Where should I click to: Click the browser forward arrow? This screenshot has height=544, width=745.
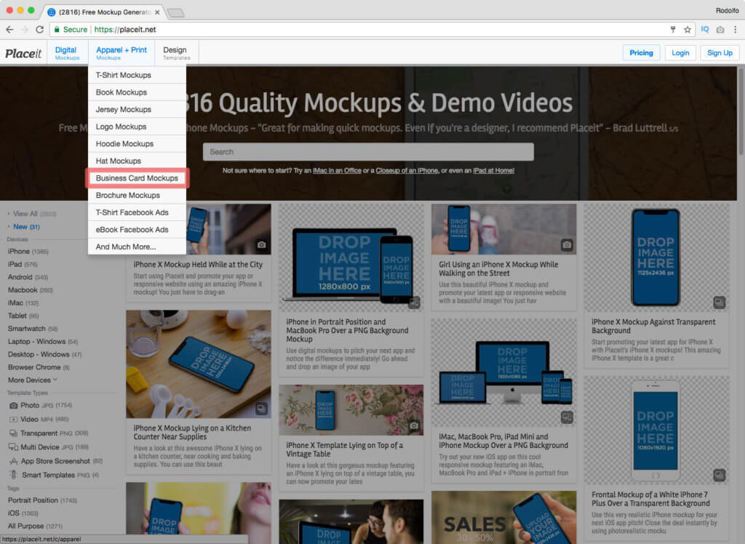[x=25, y=30]
